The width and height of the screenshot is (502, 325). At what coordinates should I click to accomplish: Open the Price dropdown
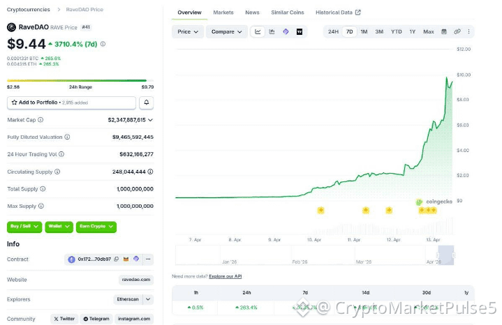coord(188,31)
